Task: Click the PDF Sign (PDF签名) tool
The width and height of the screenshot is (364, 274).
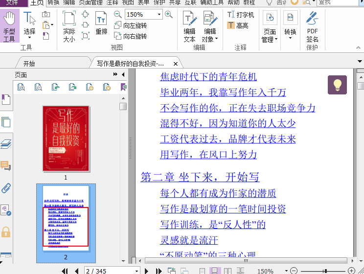Action: [x=312, y=26]
